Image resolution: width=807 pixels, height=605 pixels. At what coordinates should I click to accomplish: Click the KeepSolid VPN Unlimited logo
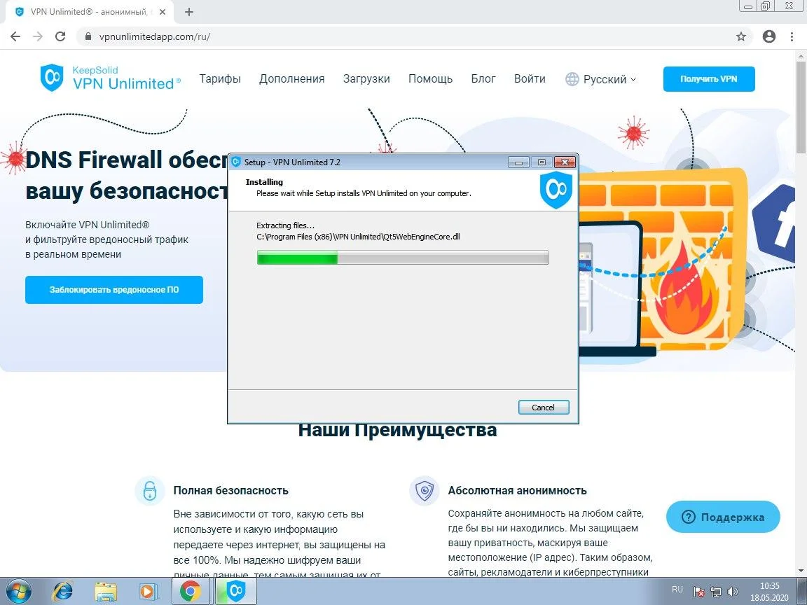pyautogui.click(x=110, y=78)
